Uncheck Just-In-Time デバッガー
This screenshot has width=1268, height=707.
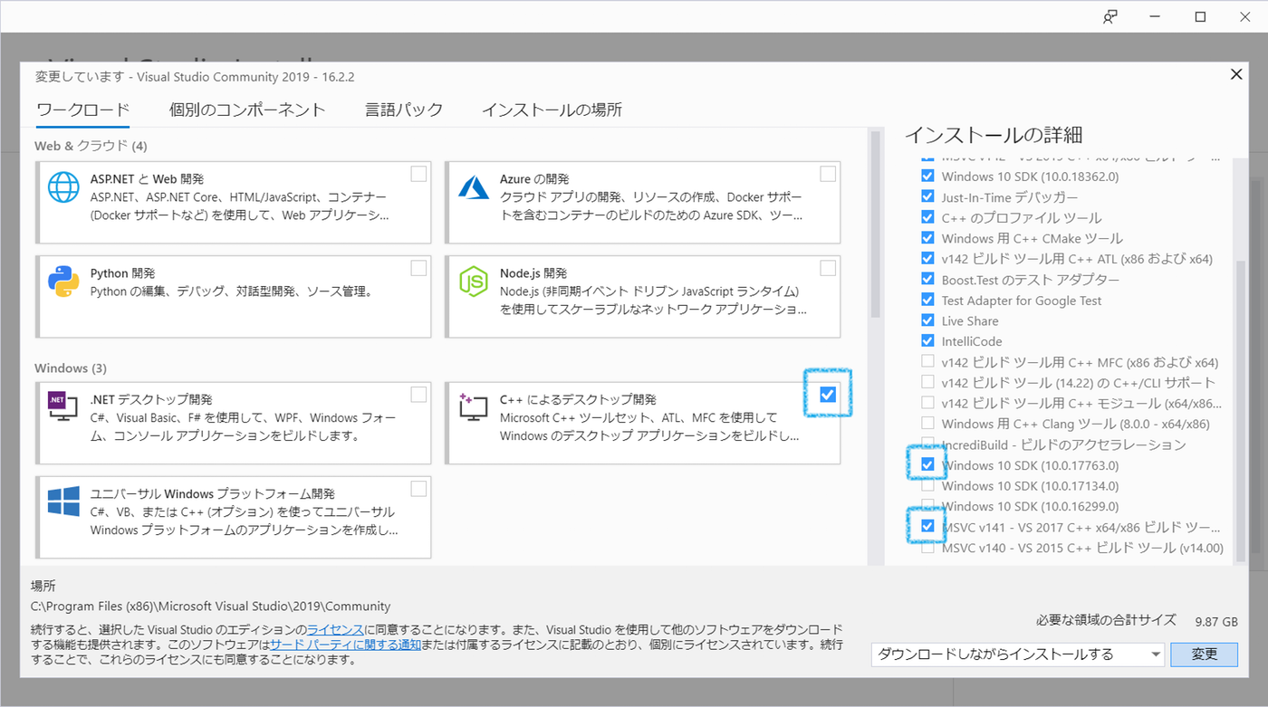coord(927,196)
